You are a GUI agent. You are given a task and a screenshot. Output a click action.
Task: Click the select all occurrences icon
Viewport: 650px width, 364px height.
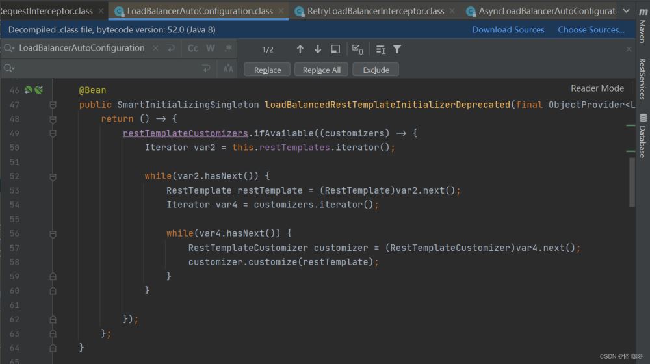[357, 49]
